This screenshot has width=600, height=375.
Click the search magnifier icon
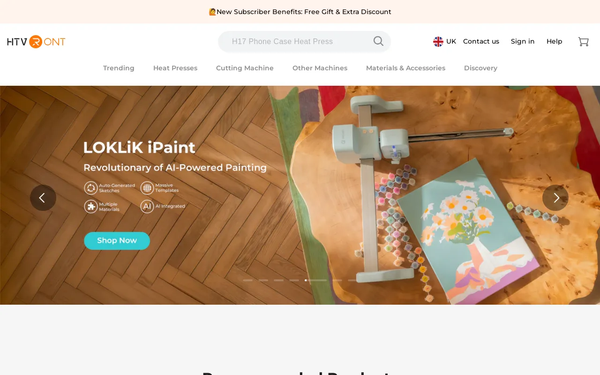coord(378,41)
